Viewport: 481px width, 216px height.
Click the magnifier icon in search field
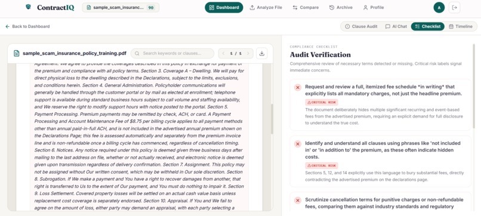[137, 53]
